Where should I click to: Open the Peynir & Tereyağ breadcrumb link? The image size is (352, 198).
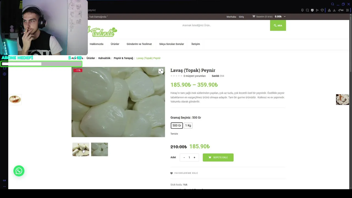click(123, 58)
